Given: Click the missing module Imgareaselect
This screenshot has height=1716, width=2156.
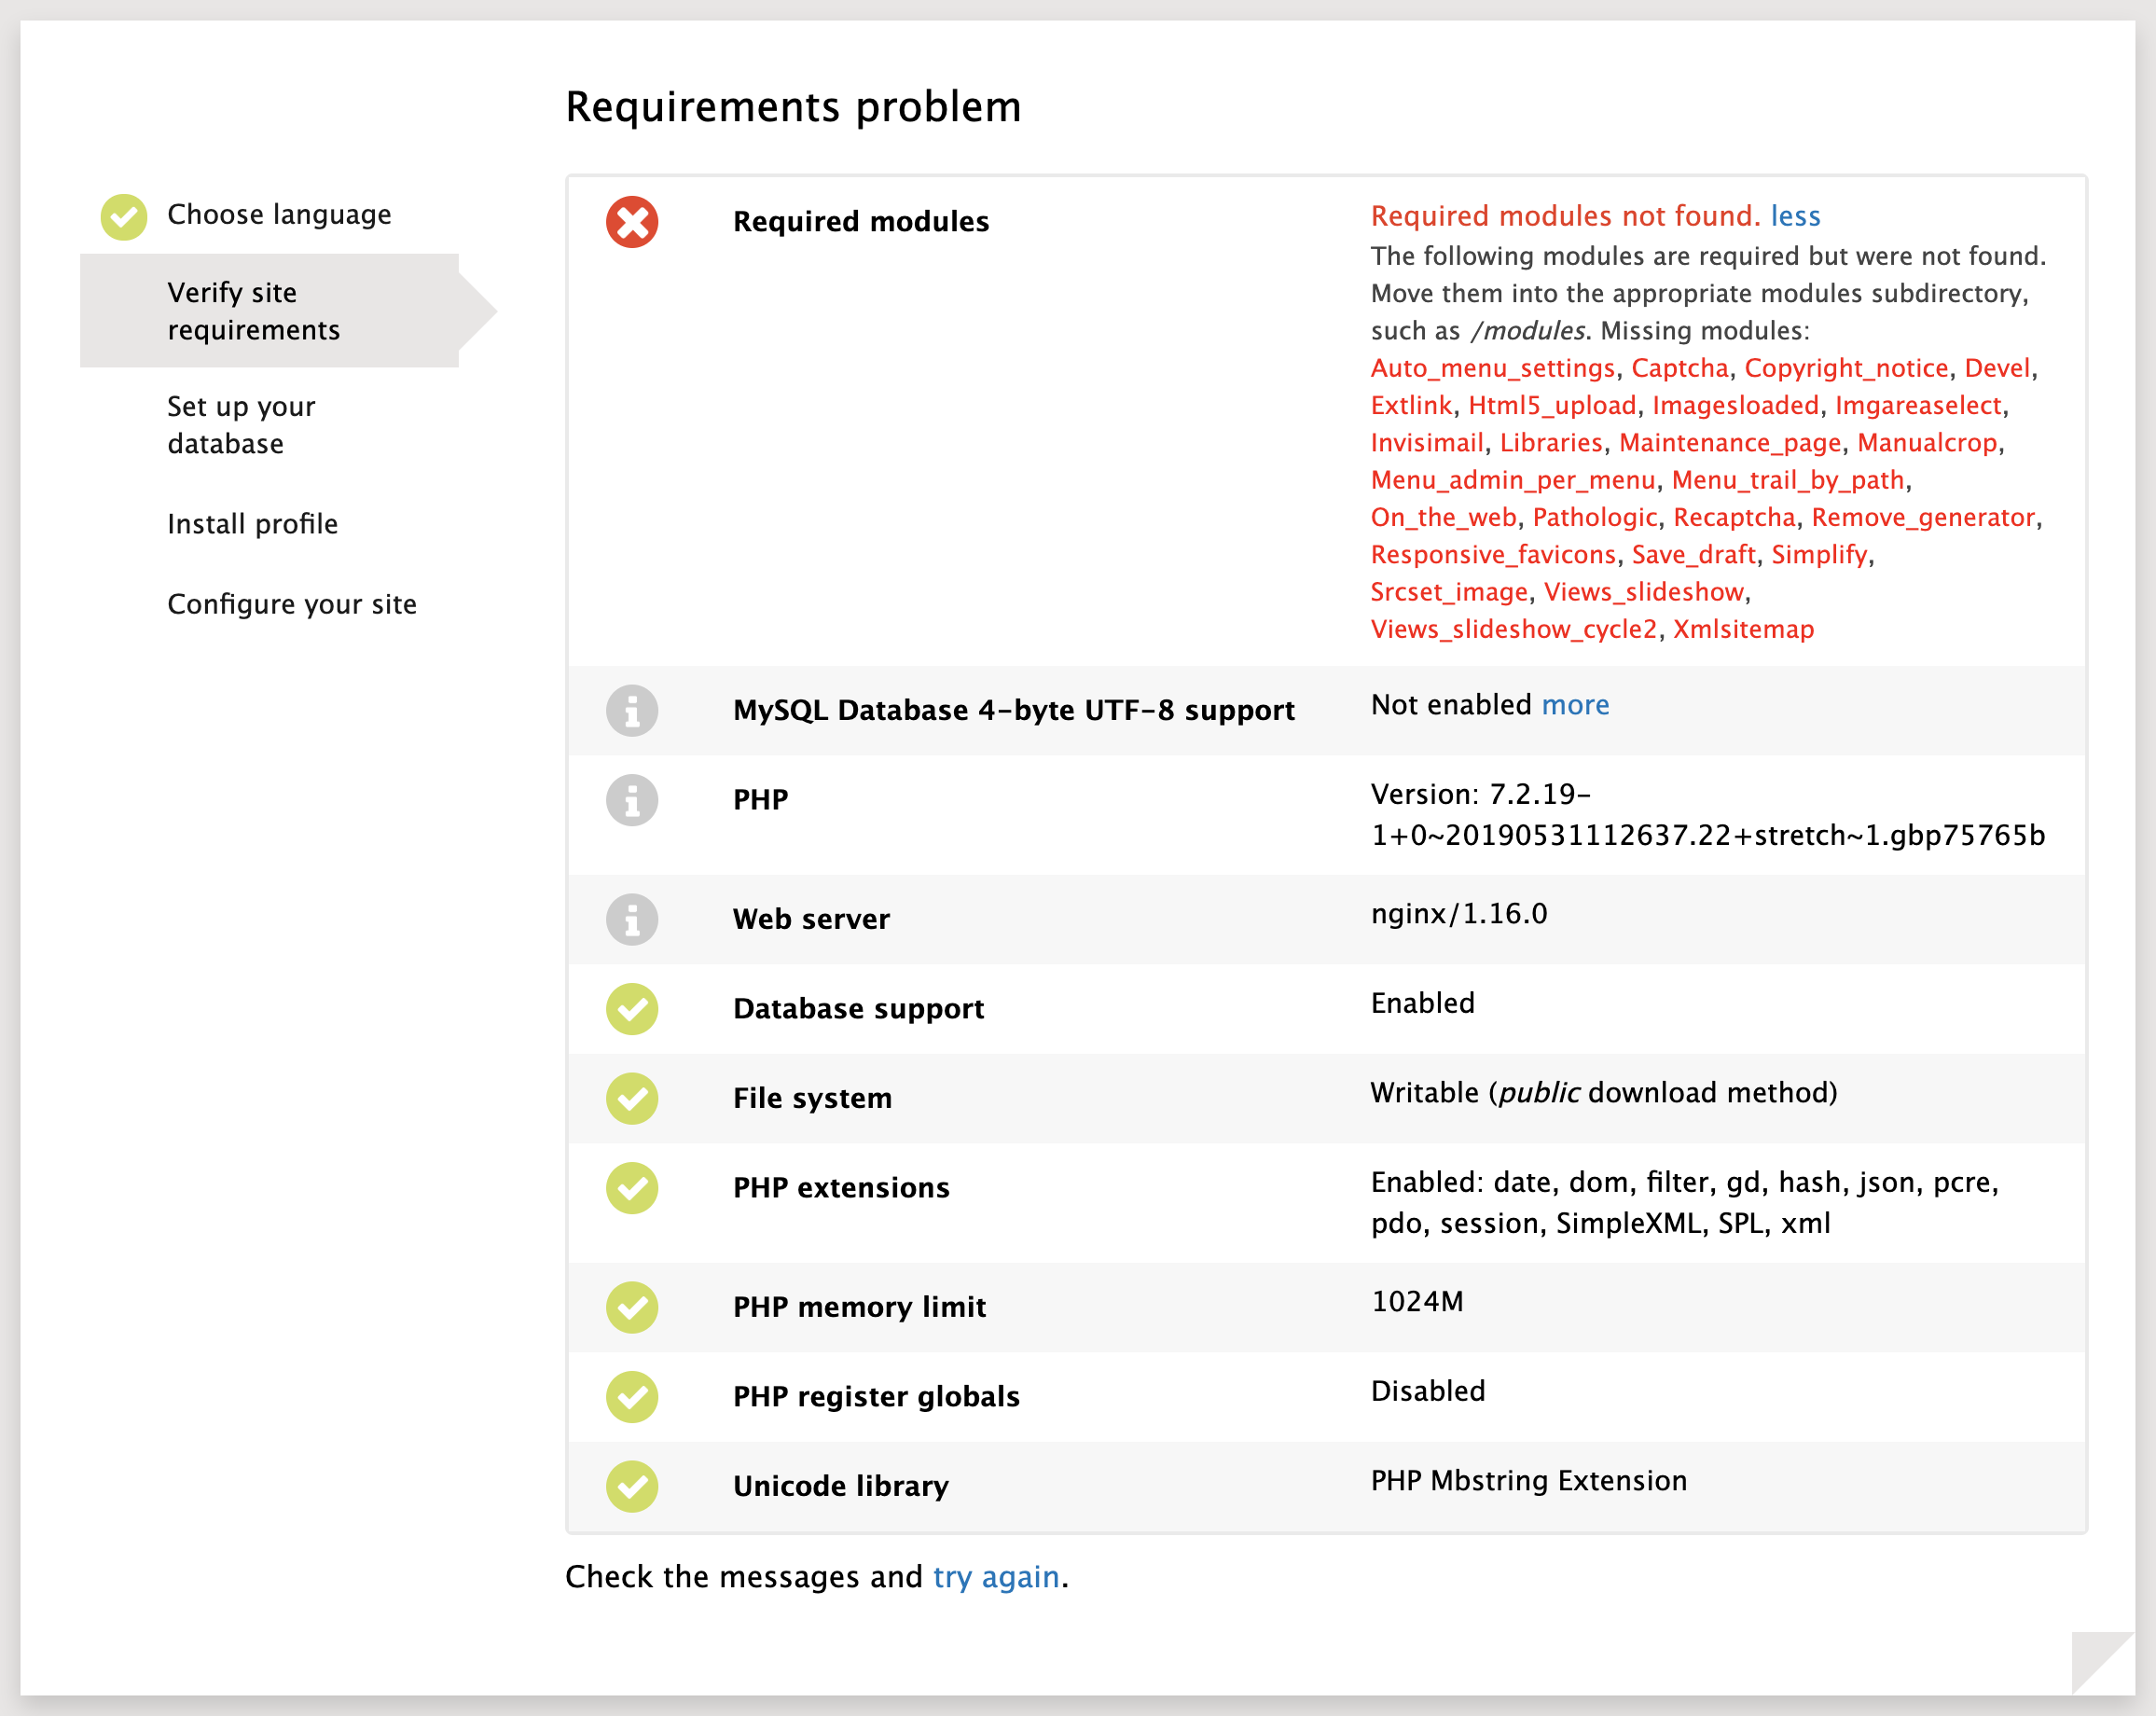Looking at the screenshot, I should 1918,405.
